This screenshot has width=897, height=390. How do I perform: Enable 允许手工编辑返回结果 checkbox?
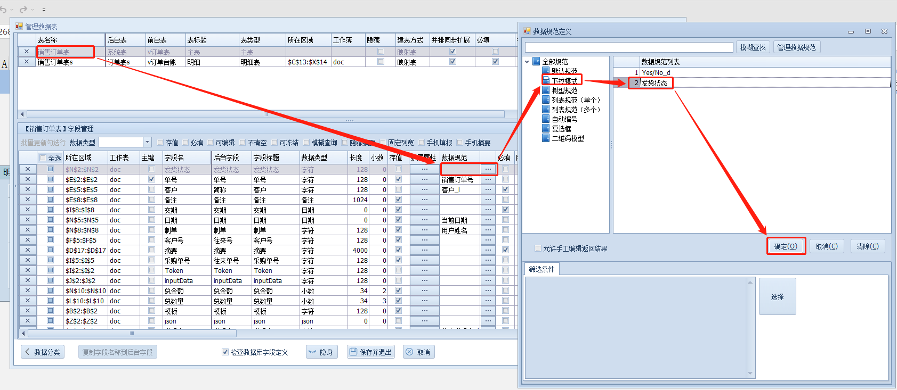(x=538, y=248)
